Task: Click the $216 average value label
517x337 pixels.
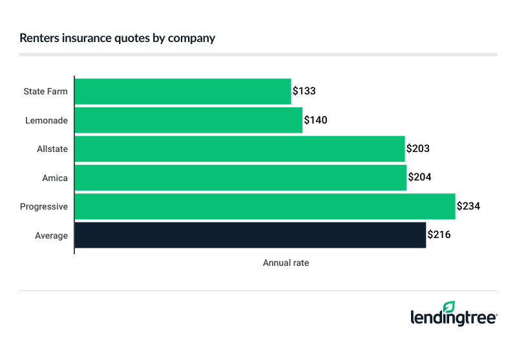Action: 439,235
